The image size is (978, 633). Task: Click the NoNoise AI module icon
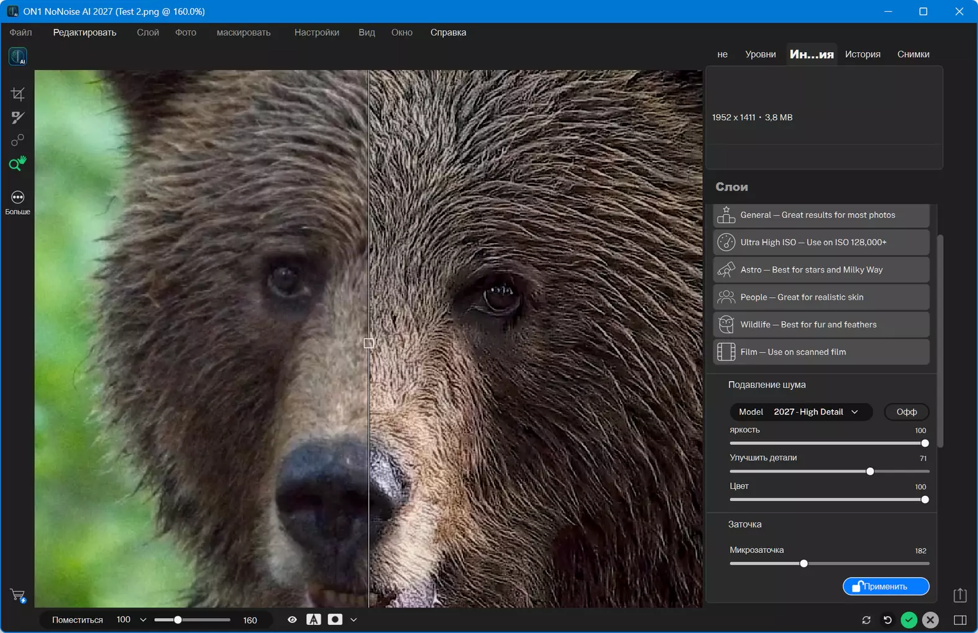point(17,56)
